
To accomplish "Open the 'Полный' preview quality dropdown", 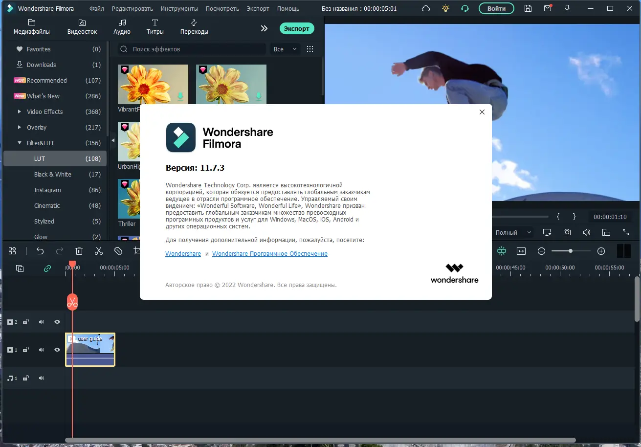I will coord(513,232).
